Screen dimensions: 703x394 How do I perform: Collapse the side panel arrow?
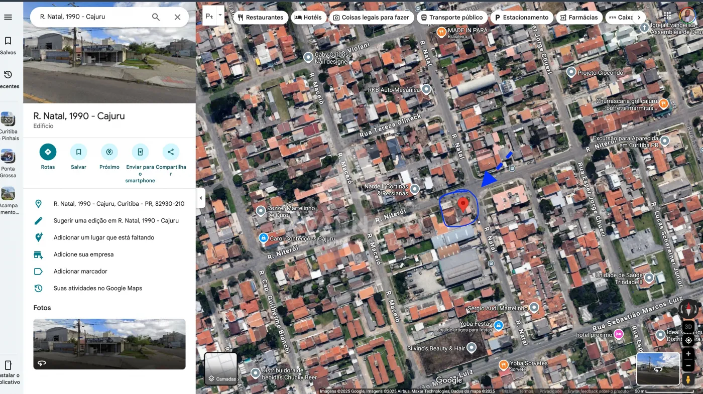[x=201, y=198]
